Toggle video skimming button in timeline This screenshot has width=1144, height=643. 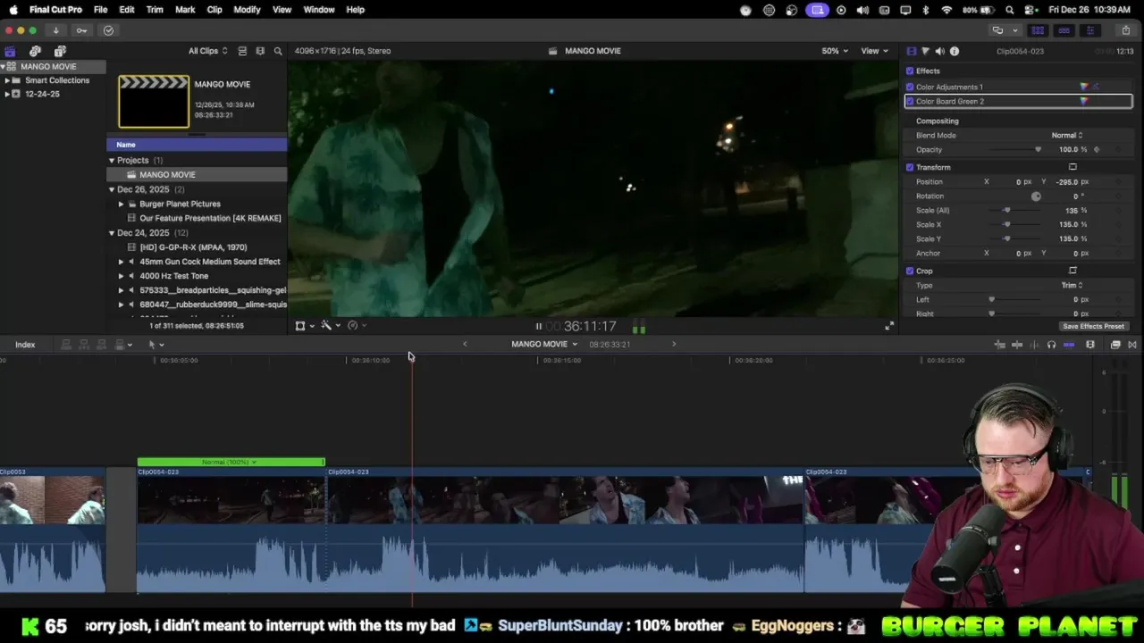coord(1017,345)
